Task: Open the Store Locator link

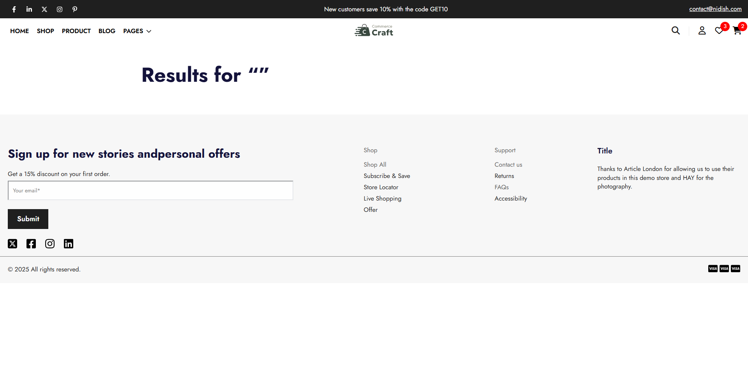Action: click(x=381, y=187)
